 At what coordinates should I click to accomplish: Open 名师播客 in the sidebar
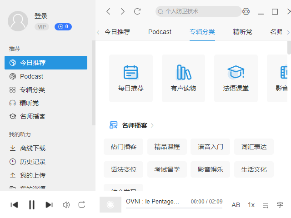[x=46, y=116]
